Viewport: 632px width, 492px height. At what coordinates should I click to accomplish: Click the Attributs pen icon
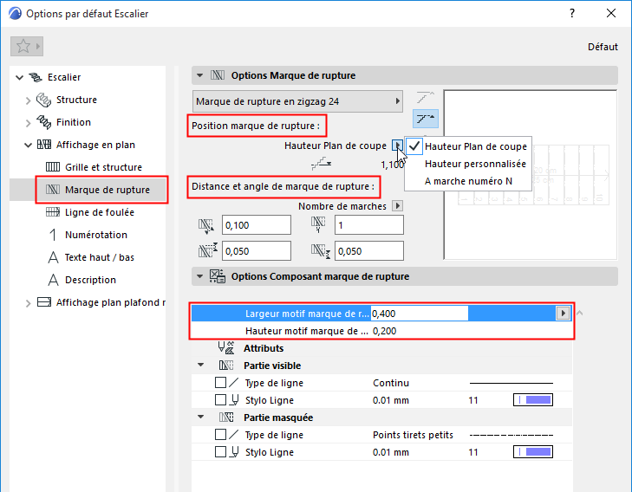click(225, 348)
